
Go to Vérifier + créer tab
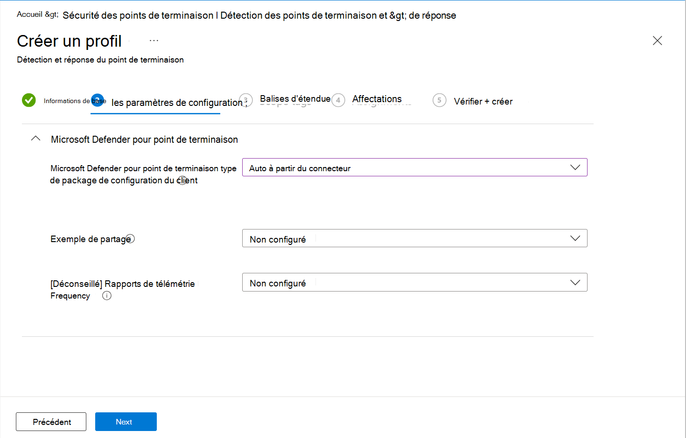click(483, 102)
